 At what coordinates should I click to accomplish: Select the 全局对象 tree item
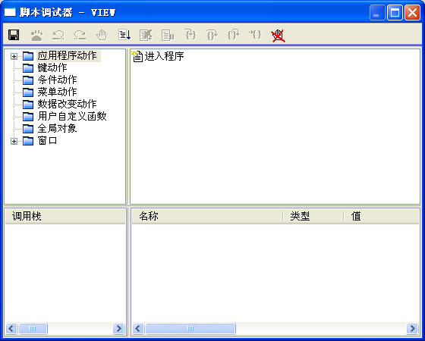[57, 128]
